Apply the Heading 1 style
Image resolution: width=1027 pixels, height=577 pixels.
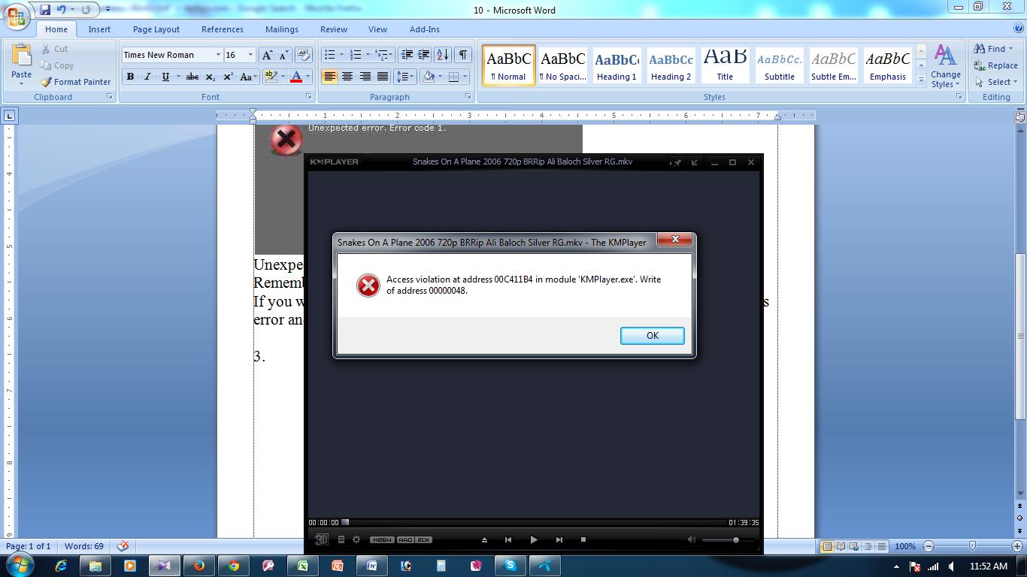(x=617, y=65)
